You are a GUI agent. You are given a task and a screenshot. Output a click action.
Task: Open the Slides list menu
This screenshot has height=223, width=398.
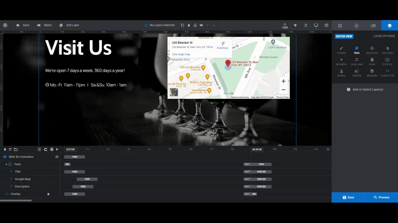[x=44, y=25]
